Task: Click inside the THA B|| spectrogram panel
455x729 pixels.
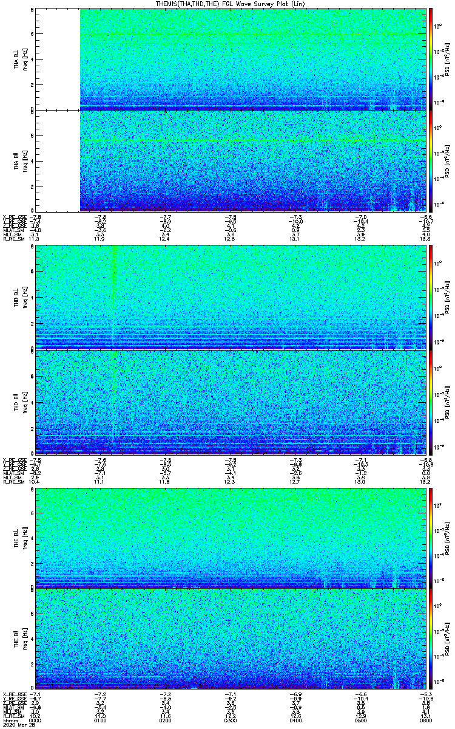Action: (x=231, y=161)
